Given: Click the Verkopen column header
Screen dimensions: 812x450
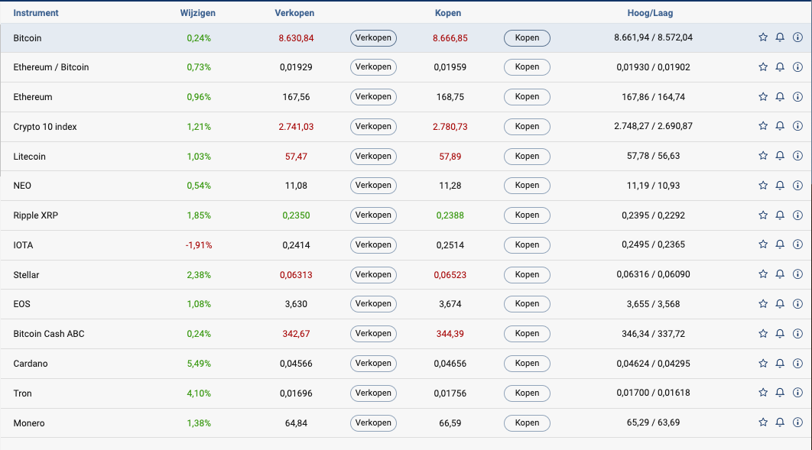Looking at the screenshot, I should 294,13.
